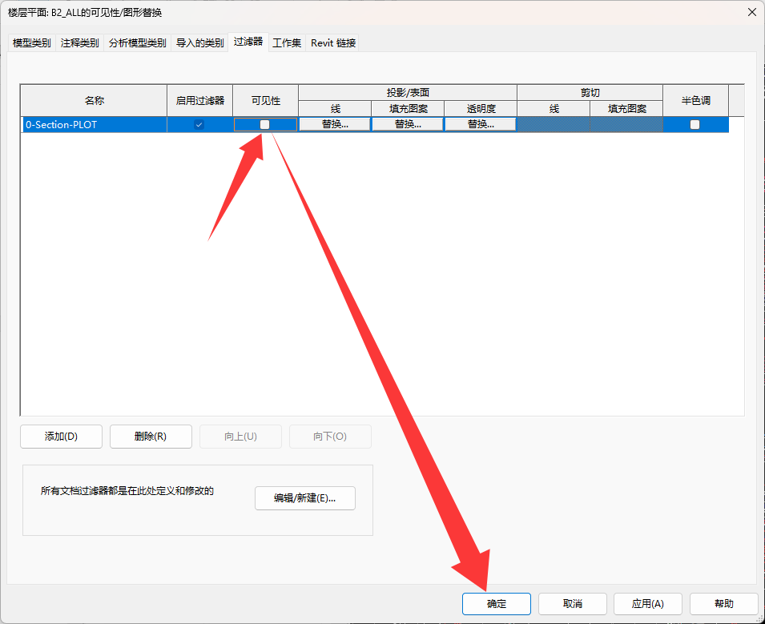The image size is (765, 624).
Task: Enable 半色调 checkbox for 0-Section-PLOT
Action: coord(695,124)
